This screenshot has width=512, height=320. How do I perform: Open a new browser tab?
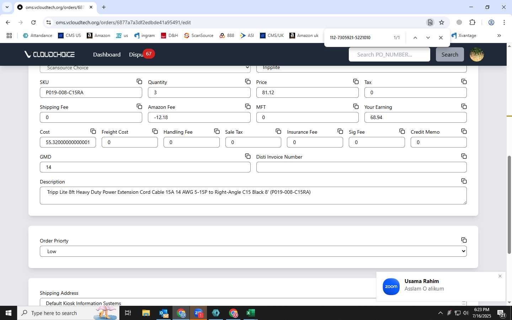pos(104,7)
